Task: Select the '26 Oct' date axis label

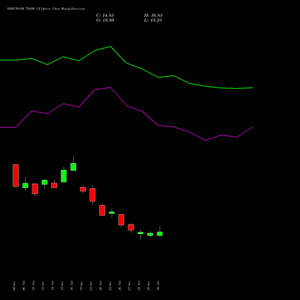Action: point(119,286)
